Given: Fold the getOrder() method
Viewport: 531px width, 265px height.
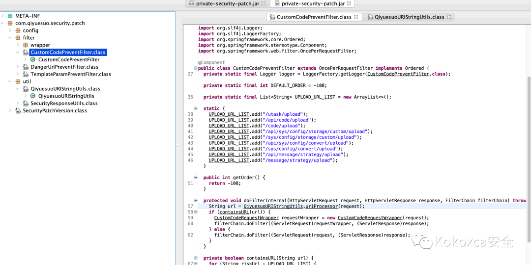Looking at the screenshot, I should [195, 177].
